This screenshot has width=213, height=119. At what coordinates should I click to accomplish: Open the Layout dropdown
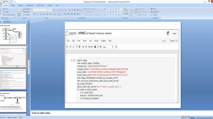point(27,9)
